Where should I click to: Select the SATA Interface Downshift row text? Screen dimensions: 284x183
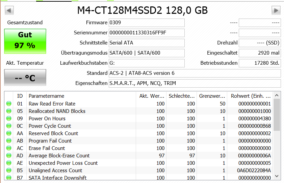(58, 178)
